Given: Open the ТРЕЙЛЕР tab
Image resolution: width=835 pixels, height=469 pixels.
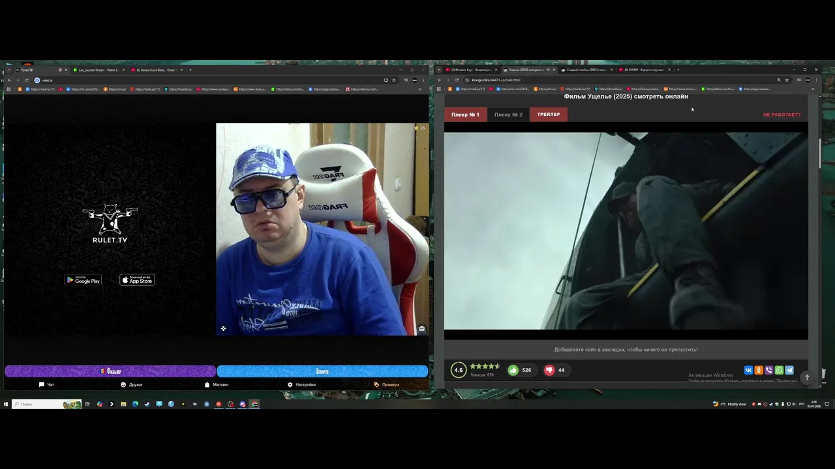Looking at the screenshot, I should pos(549,115).
